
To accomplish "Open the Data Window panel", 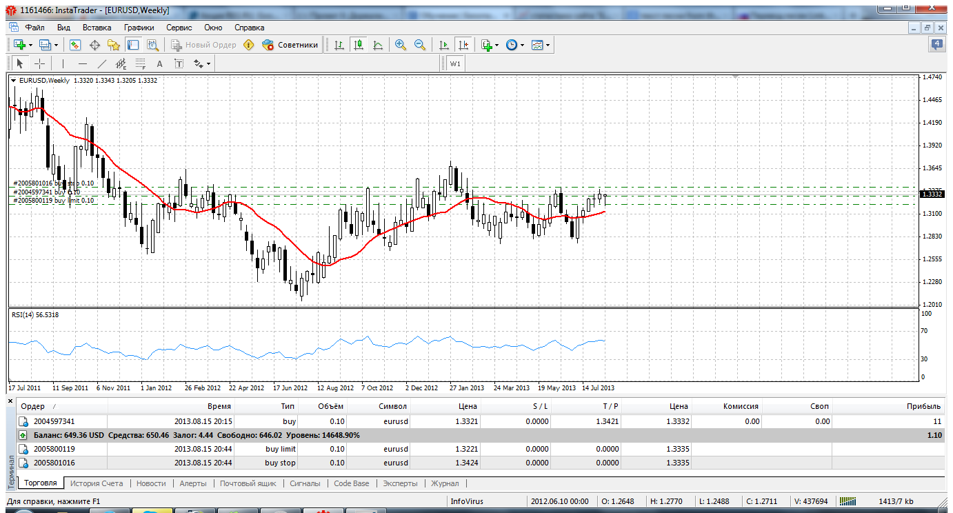I will [94, 45].
